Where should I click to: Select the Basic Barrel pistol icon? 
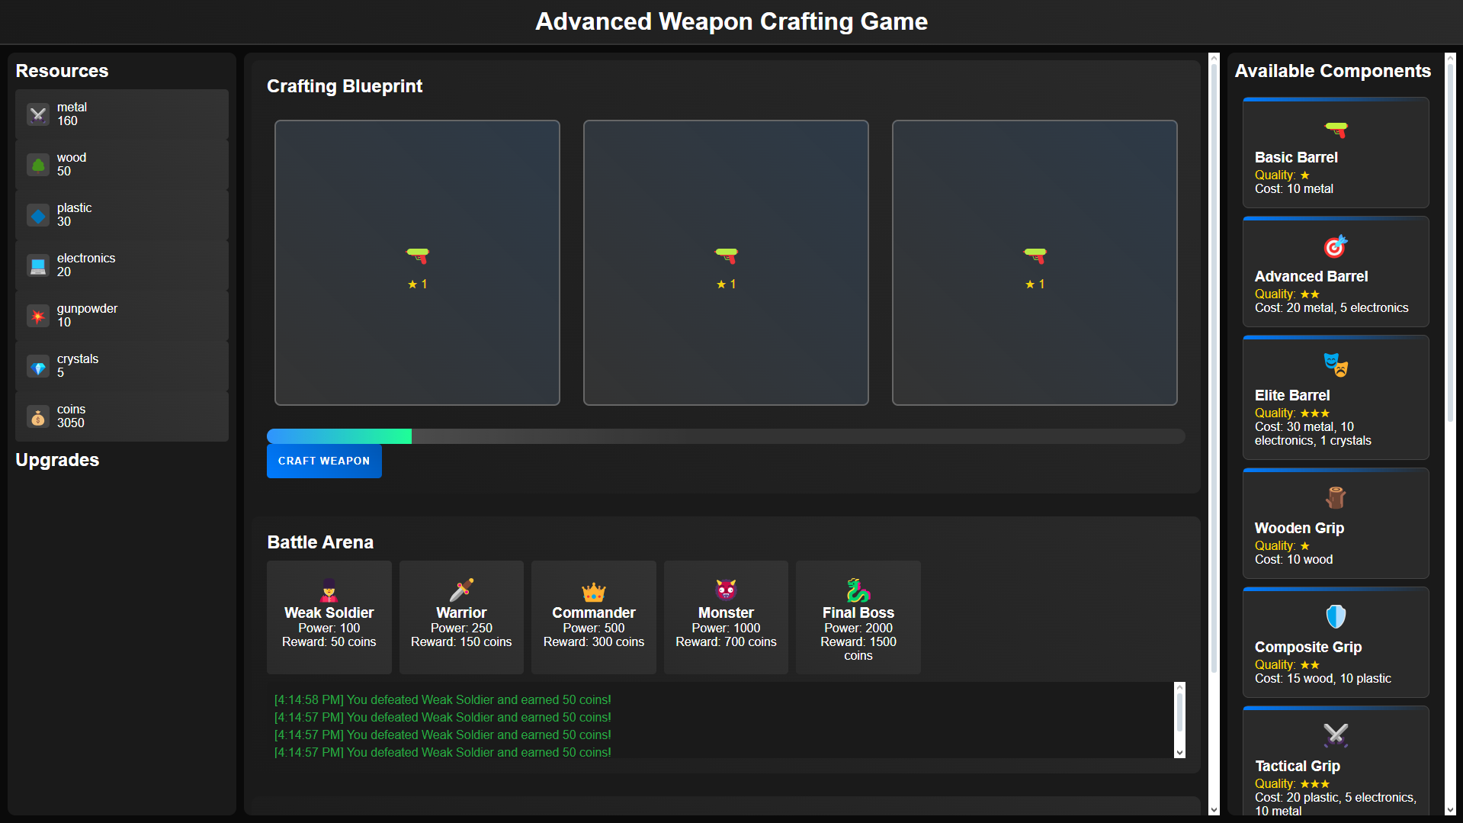pos(1336,130)
